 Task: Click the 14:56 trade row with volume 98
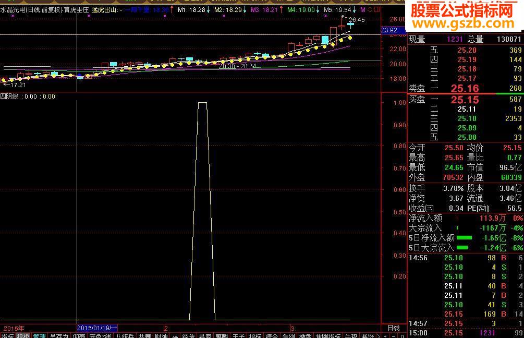pyautogui.click(x=466, y=258)
